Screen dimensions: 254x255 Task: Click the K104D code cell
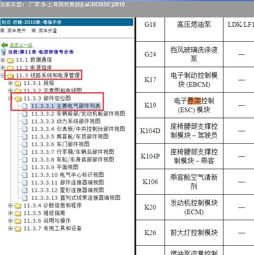pyautogui.click(x=150, y=131)
